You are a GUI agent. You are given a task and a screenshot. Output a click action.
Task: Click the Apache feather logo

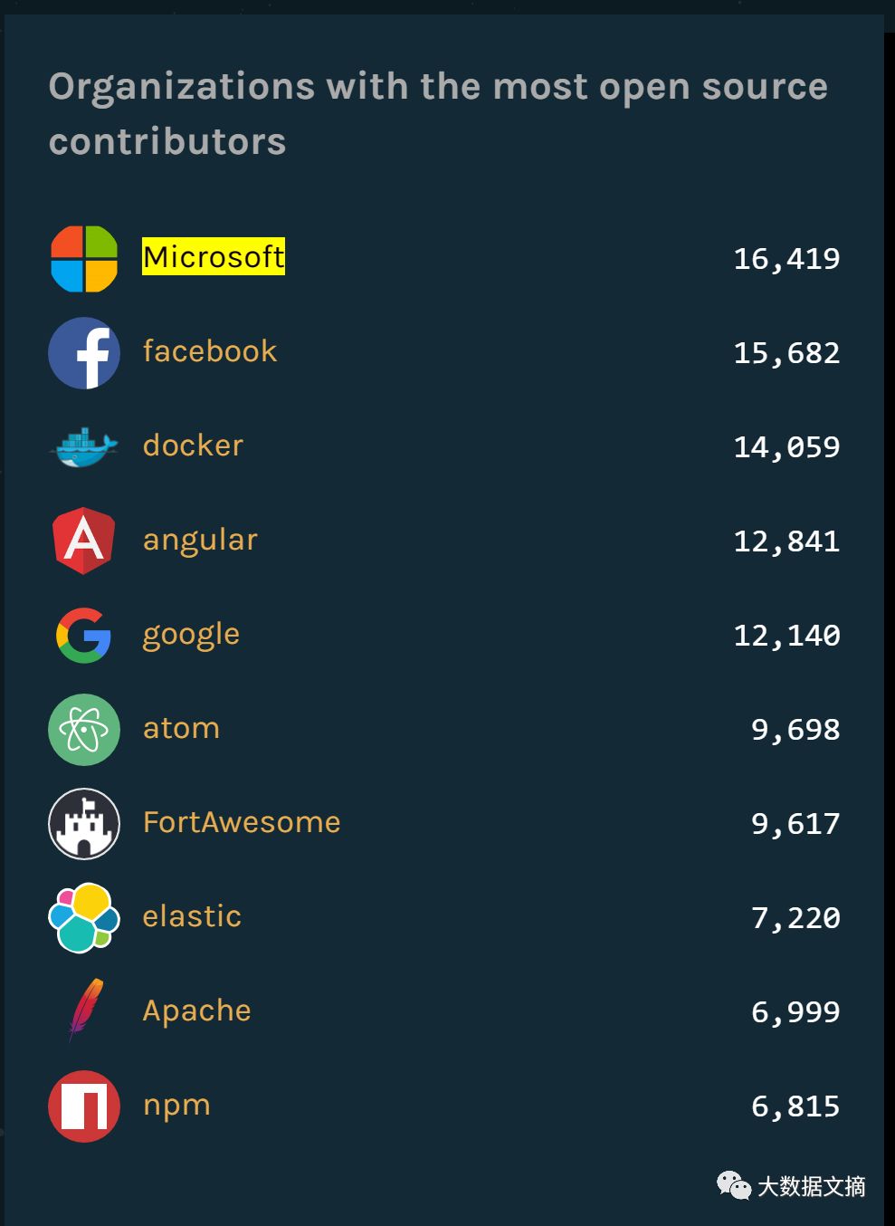click(86, 1010)
